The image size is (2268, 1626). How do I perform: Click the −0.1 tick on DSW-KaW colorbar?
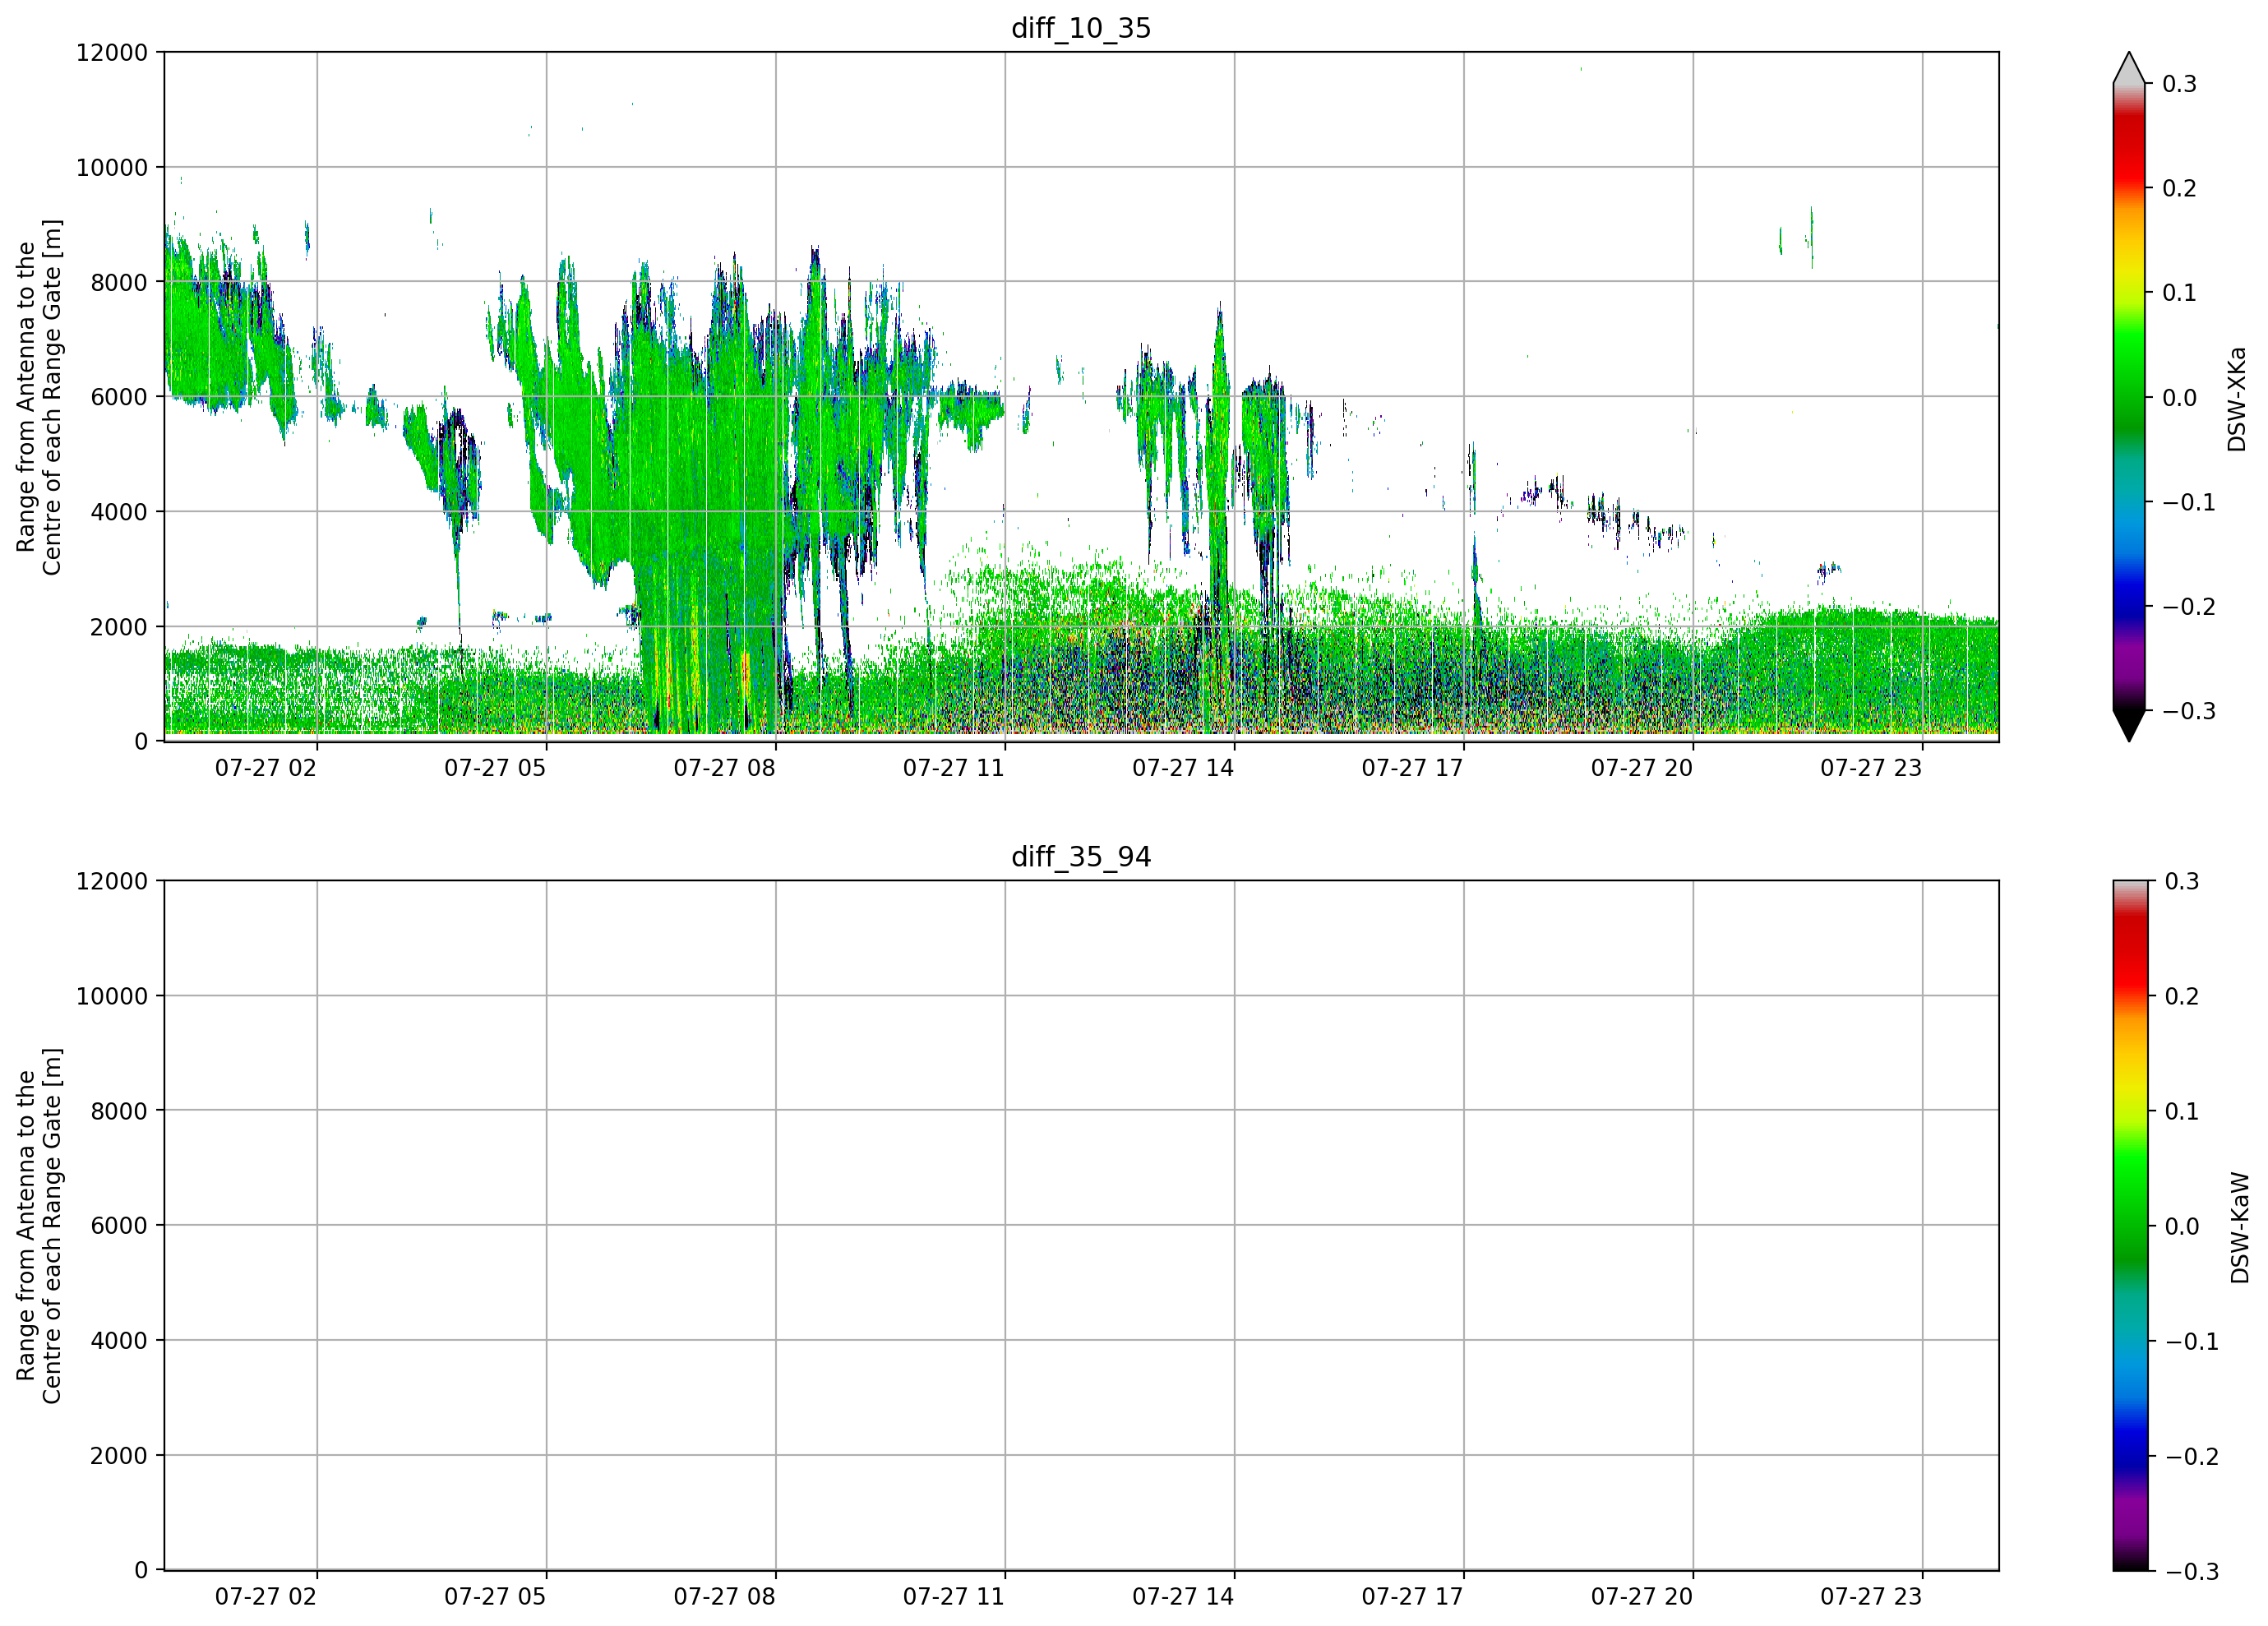(2191, 1341)
